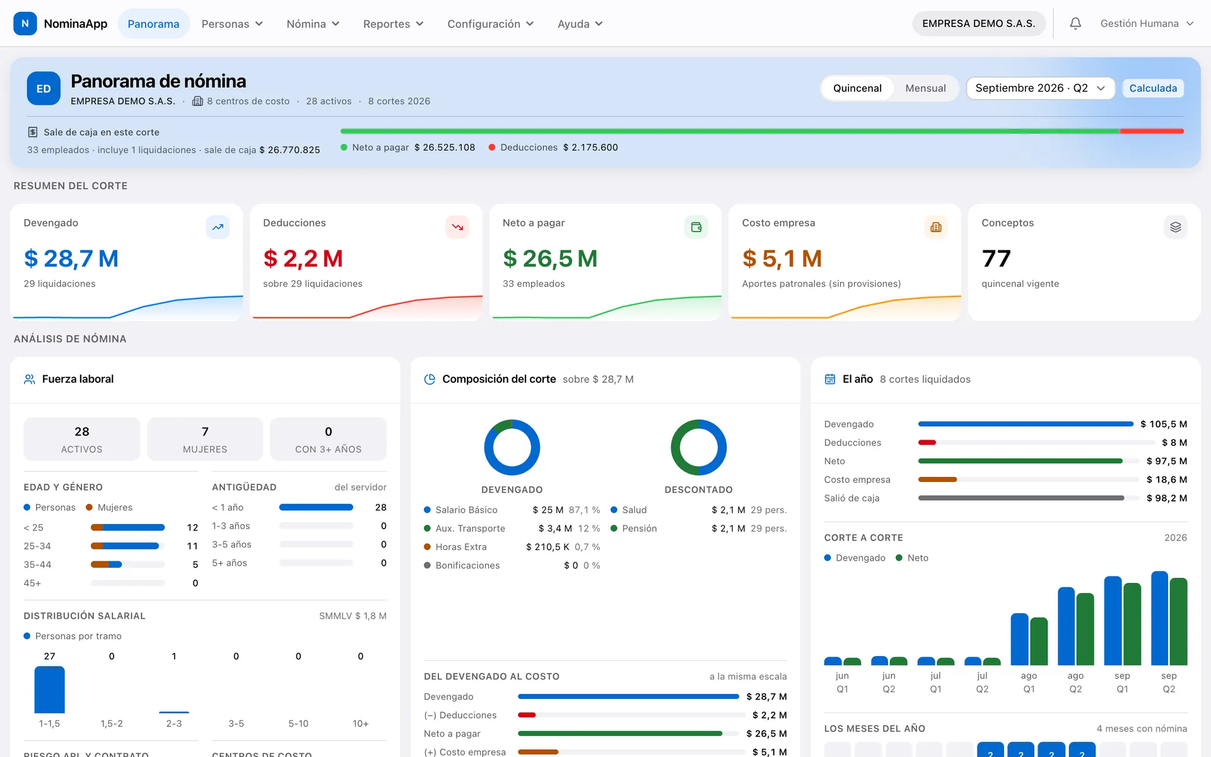Open the Gestión Humana user dropdown

(x=1147, y=23)
